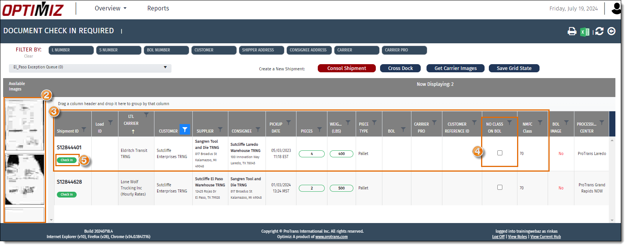Click the CUSTOMER filter field

point(214,50)
